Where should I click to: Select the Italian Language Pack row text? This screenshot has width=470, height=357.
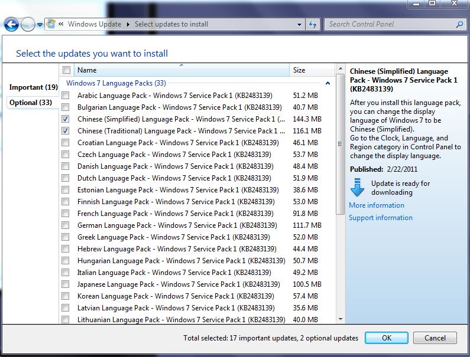click(174, 273)
